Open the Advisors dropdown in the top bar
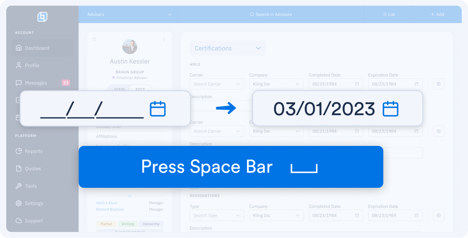Screen dimensions: 468x238 tap(129, 15)
